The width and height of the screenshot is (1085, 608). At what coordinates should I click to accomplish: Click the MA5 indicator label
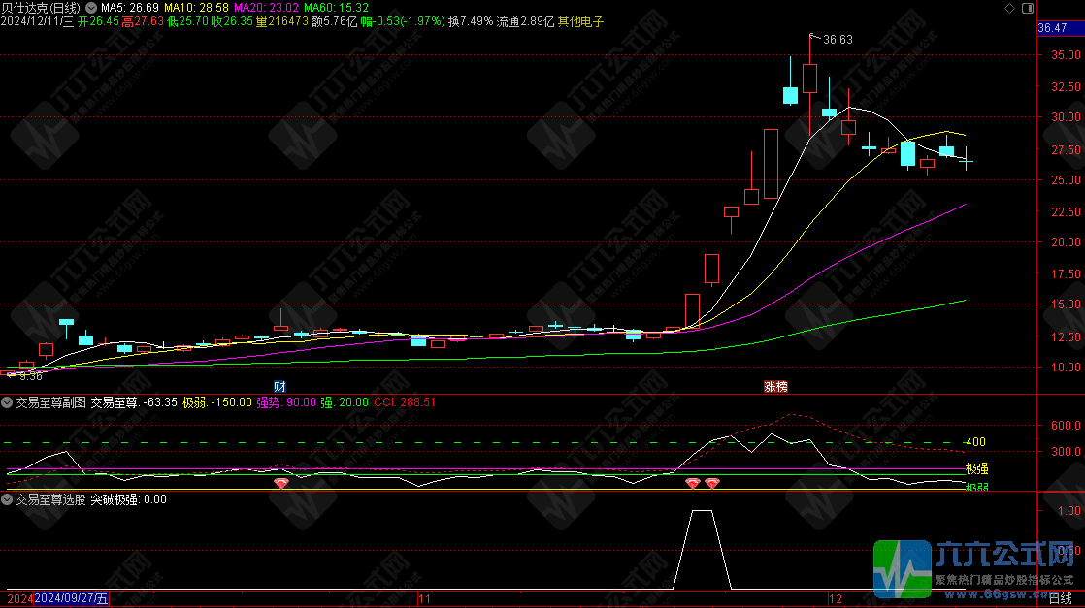pos(123,7)
